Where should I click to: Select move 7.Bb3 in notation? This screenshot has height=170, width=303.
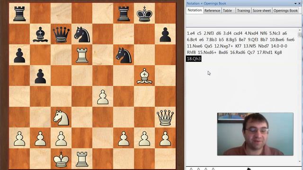pyautogui.click(x=211, y=40)
